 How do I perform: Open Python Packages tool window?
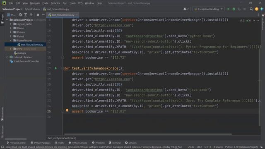click(41, 143)
